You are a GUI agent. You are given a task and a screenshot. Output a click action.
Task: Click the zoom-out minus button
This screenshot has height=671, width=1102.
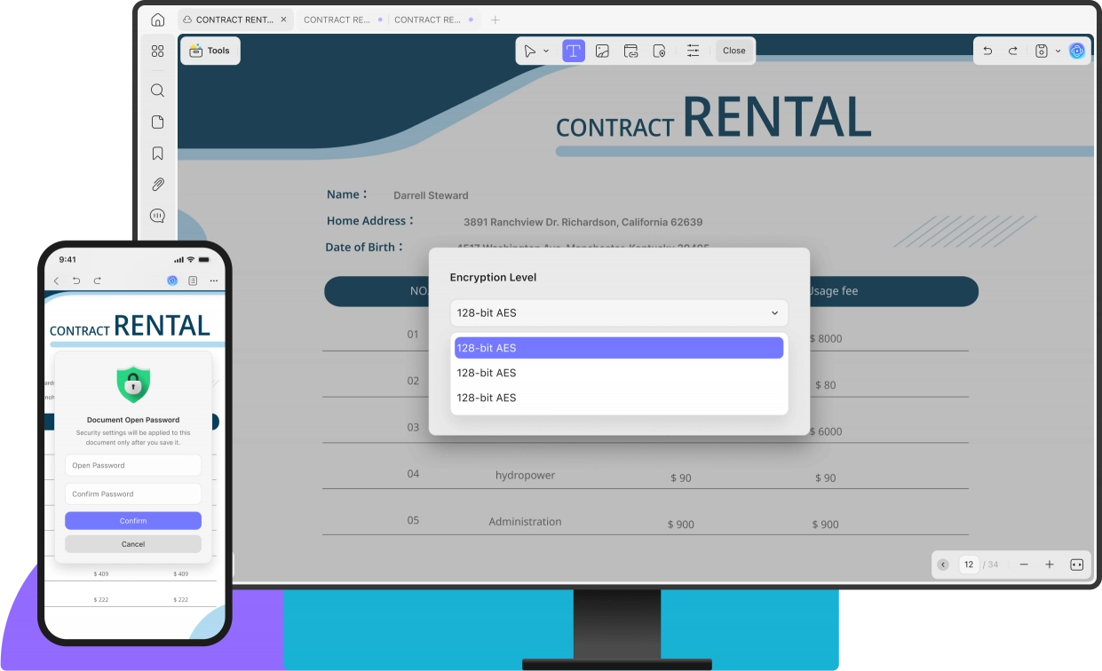(1024, 564)
